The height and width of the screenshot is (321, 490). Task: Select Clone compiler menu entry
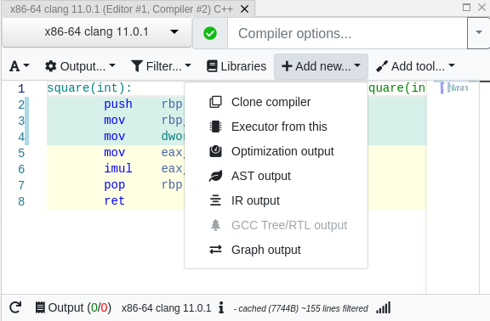(x=276, y=102)
